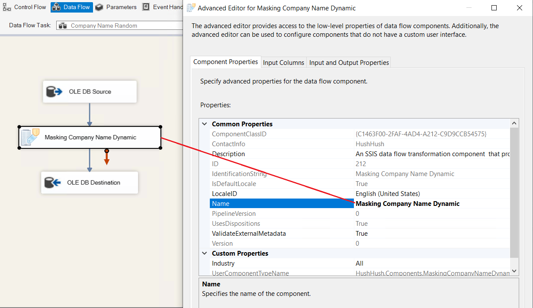This screenshot has width=533, height=308.
Task: Click the red error output arrow
Action: tap(106, 158)
